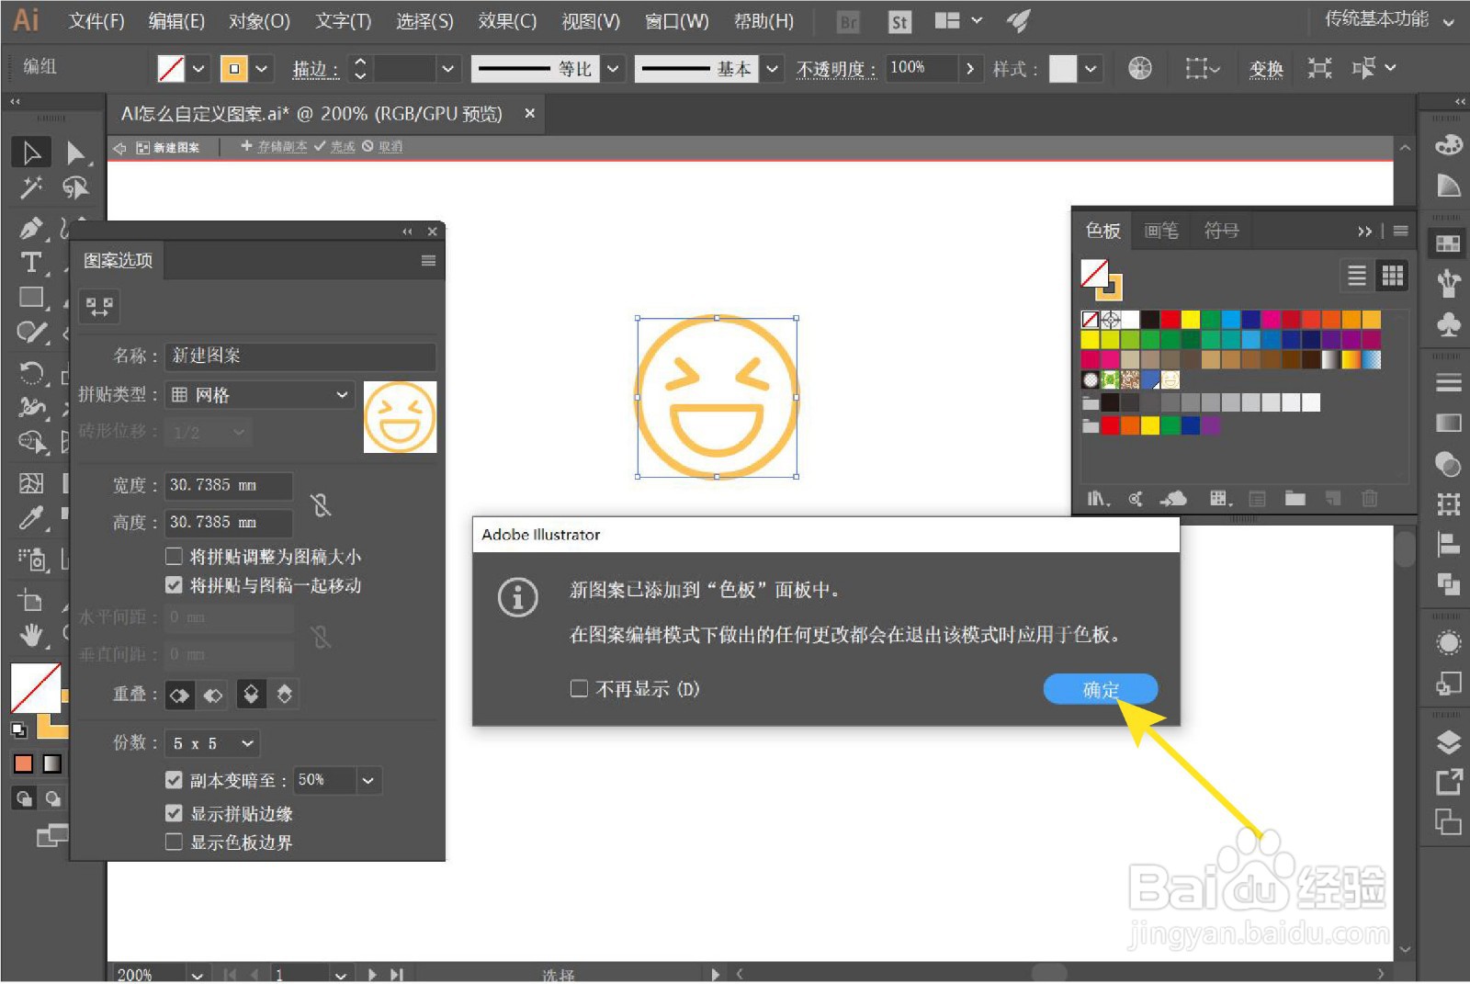1470x984 pixels.
Task: Select the Selection tool arrow
Action: [30, 152]
